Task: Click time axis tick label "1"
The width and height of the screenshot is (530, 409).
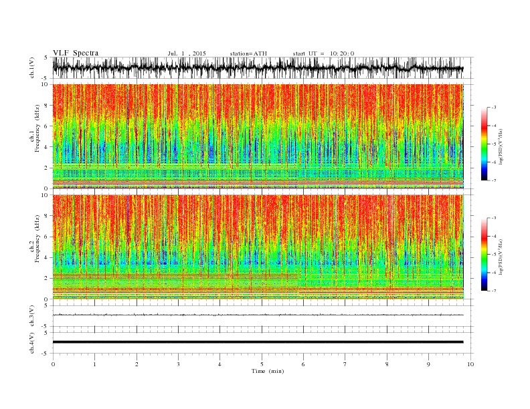Action: pyautogui.click(x=94, y=364)
